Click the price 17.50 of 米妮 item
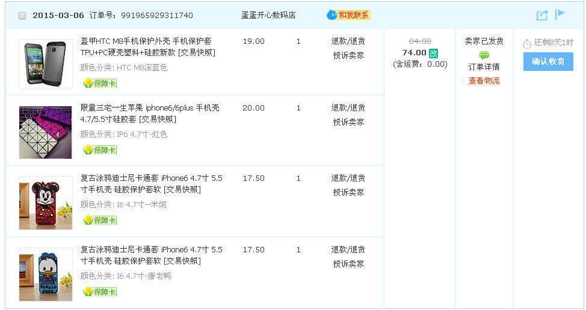 tap(253, 178)
